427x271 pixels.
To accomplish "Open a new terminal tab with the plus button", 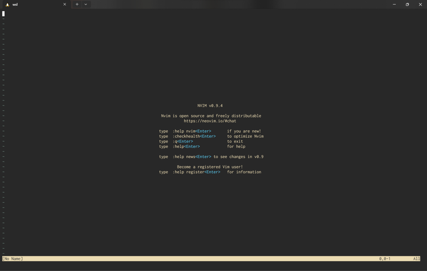I will tap(77, 4).
